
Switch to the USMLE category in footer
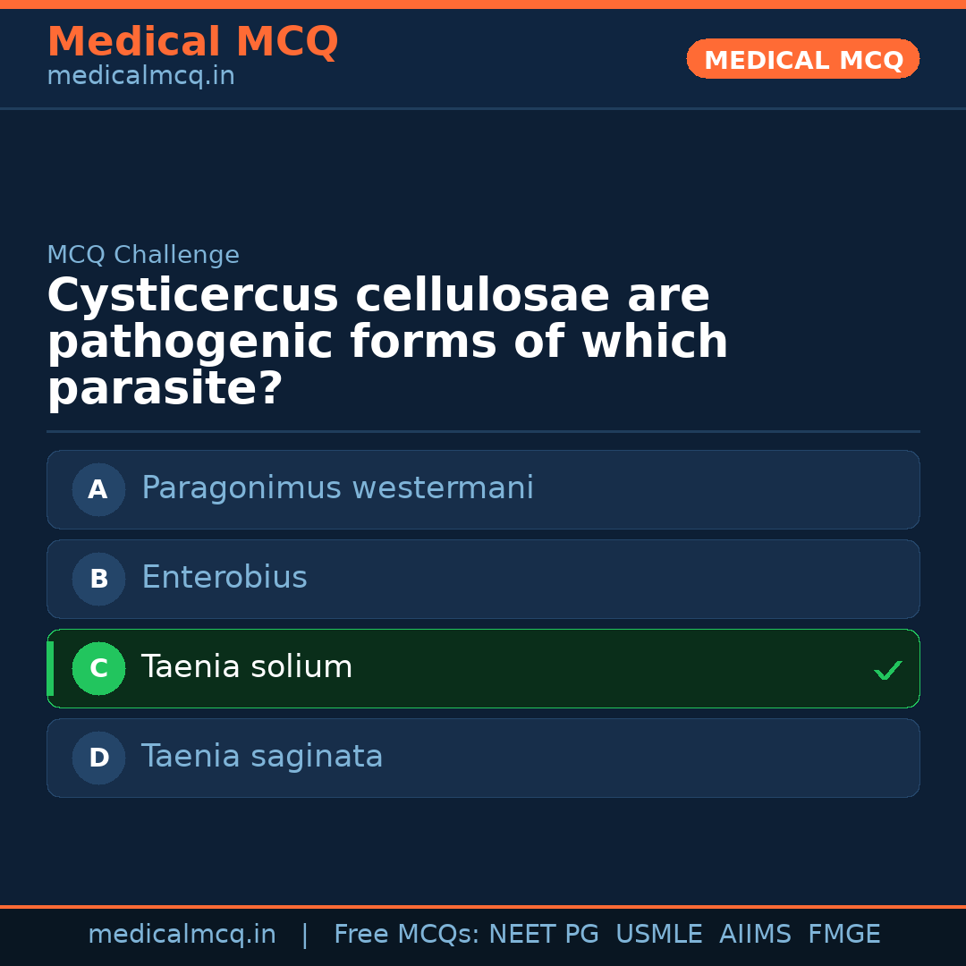point(659,933)
